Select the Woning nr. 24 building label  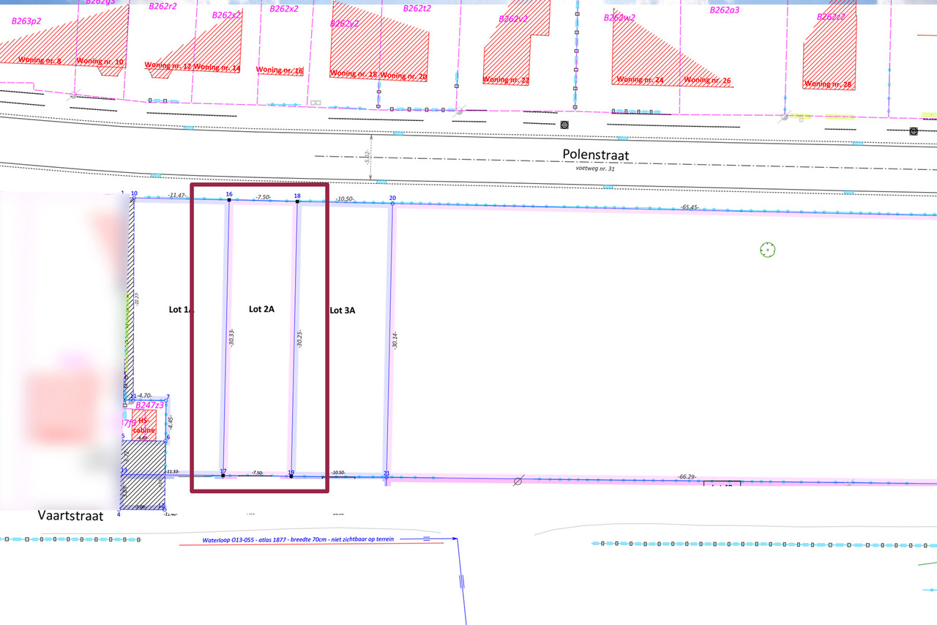pos(640,80)
